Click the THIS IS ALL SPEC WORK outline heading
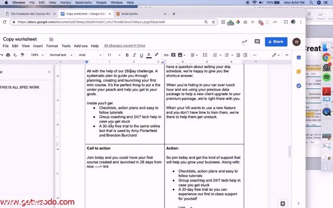The width and height of the screenshot is (333, 208). (x=20, y=87)
